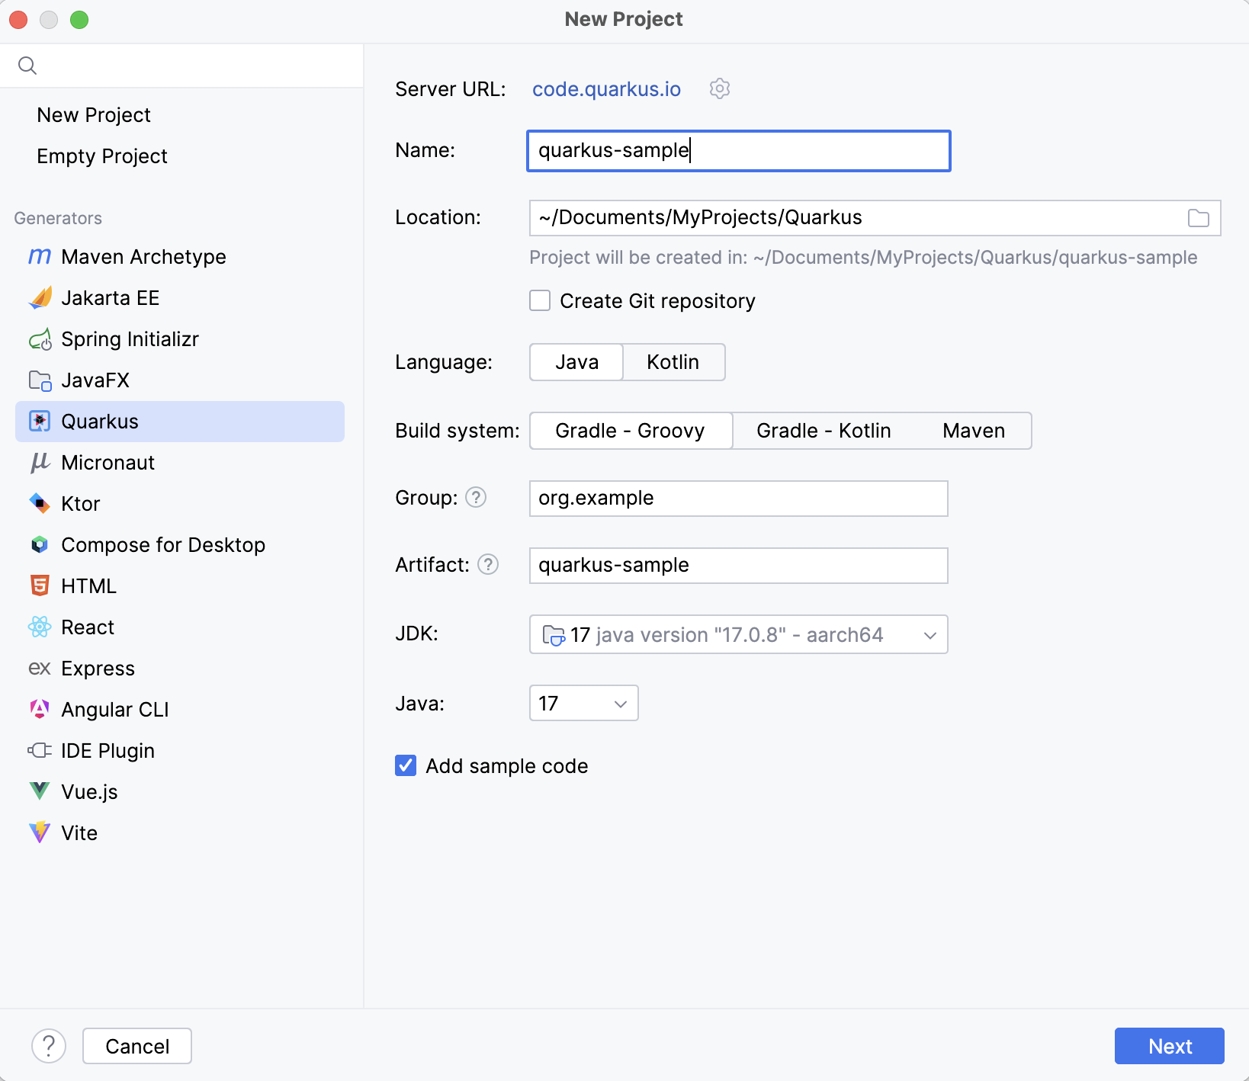
Task: Click into the Artifact field
Action: (x=738, y=566)
